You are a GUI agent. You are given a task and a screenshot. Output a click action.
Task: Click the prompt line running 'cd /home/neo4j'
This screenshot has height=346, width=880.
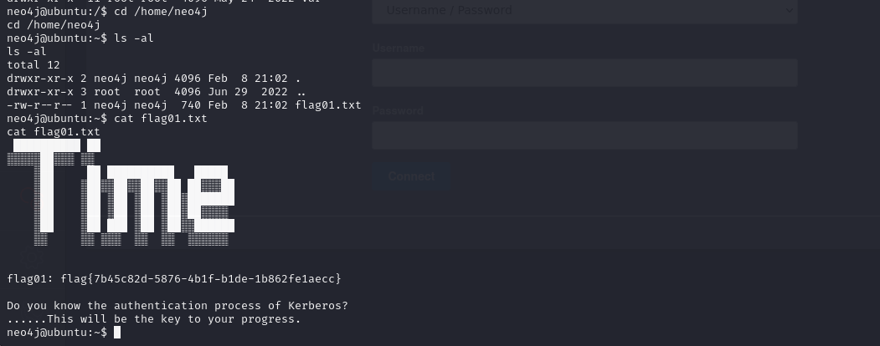click(107, 11)
